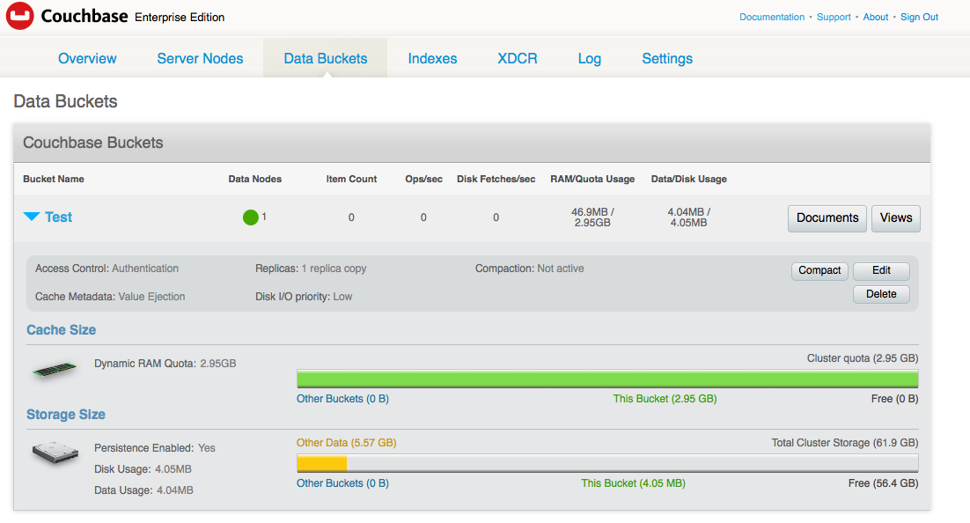Click the Bucket Name column header
Viewport: 970px width, 523px height.
[54, 179]
